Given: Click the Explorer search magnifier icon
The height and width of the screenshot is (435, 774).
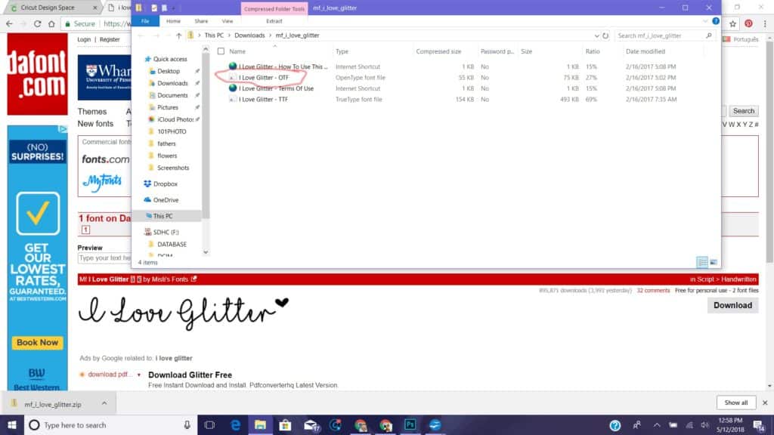Looking at the screenshot, I should [x=709, y=35].
